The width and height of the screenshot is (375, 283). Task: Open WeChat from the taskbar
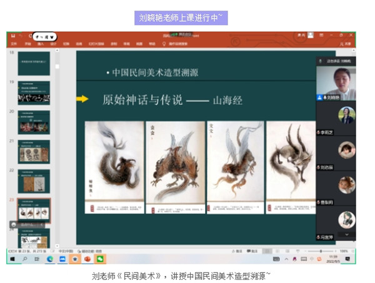click(100, 259)
